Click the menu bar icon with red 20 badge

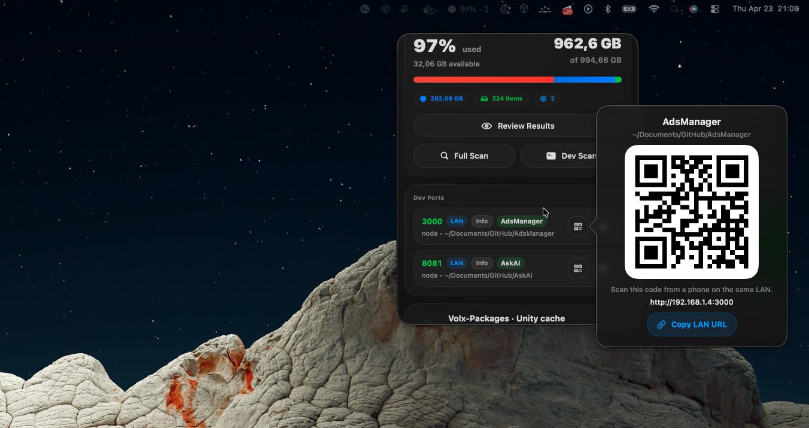click(567, 9)
